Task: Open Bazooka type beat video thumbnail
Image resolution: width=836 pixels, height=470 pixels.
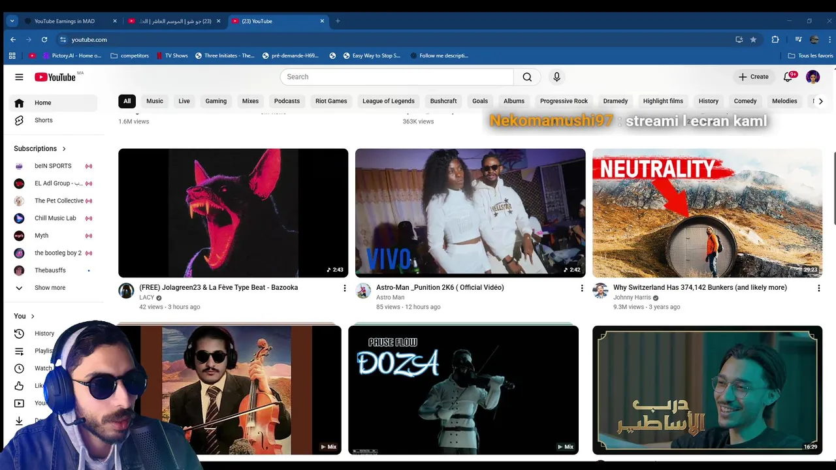Action: [x=233, y=213]
